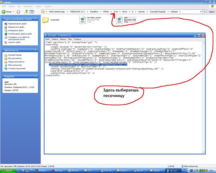Collapse the 'Подробно' details panel
Screen dimensions: 216x173
[36, 76]
